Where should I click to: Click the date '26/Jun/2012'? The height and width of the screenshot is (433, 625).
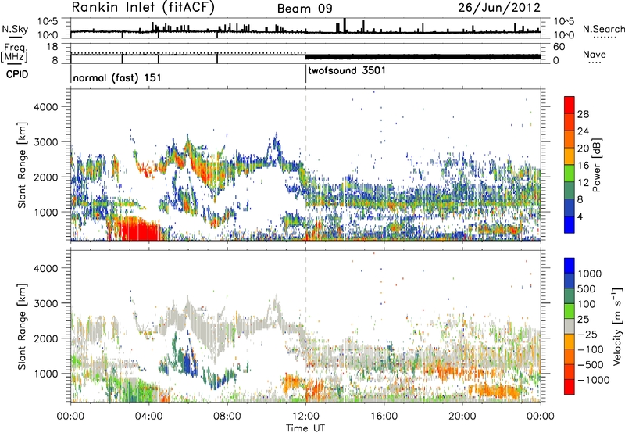coord(499,8)
